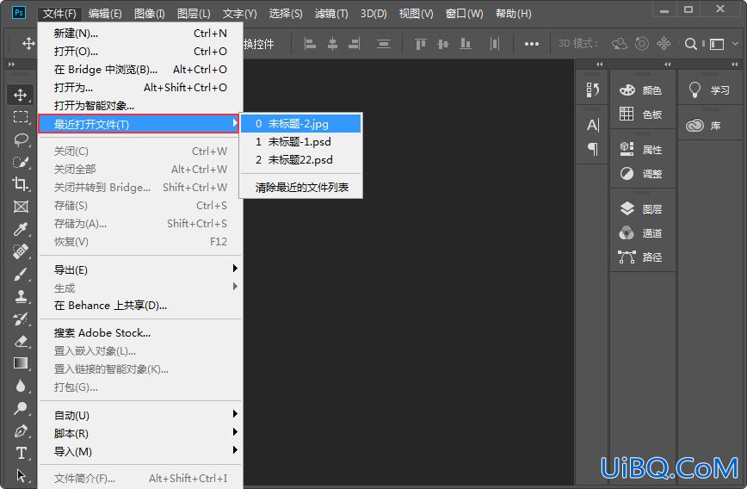Select the Gradient tool

[21, 363]
